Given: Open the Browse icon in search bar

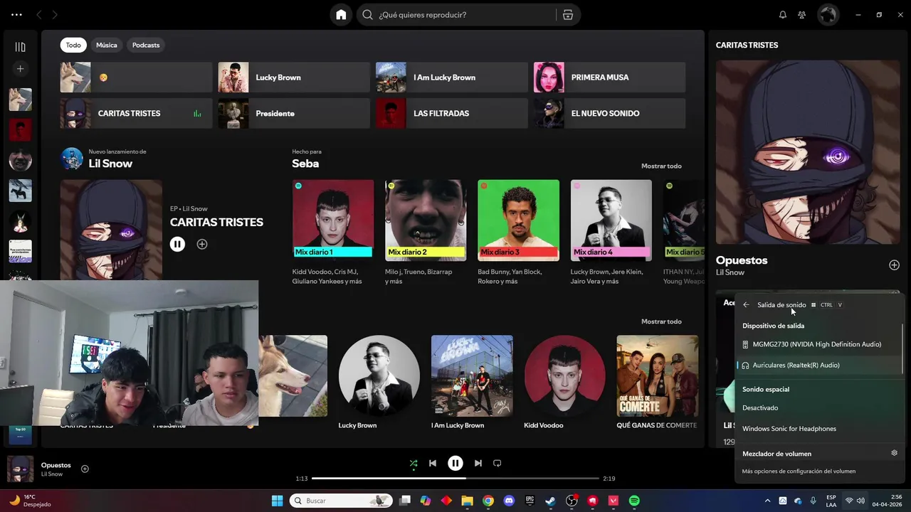Looking at the screenshot, I should click(x=567, y=15).
